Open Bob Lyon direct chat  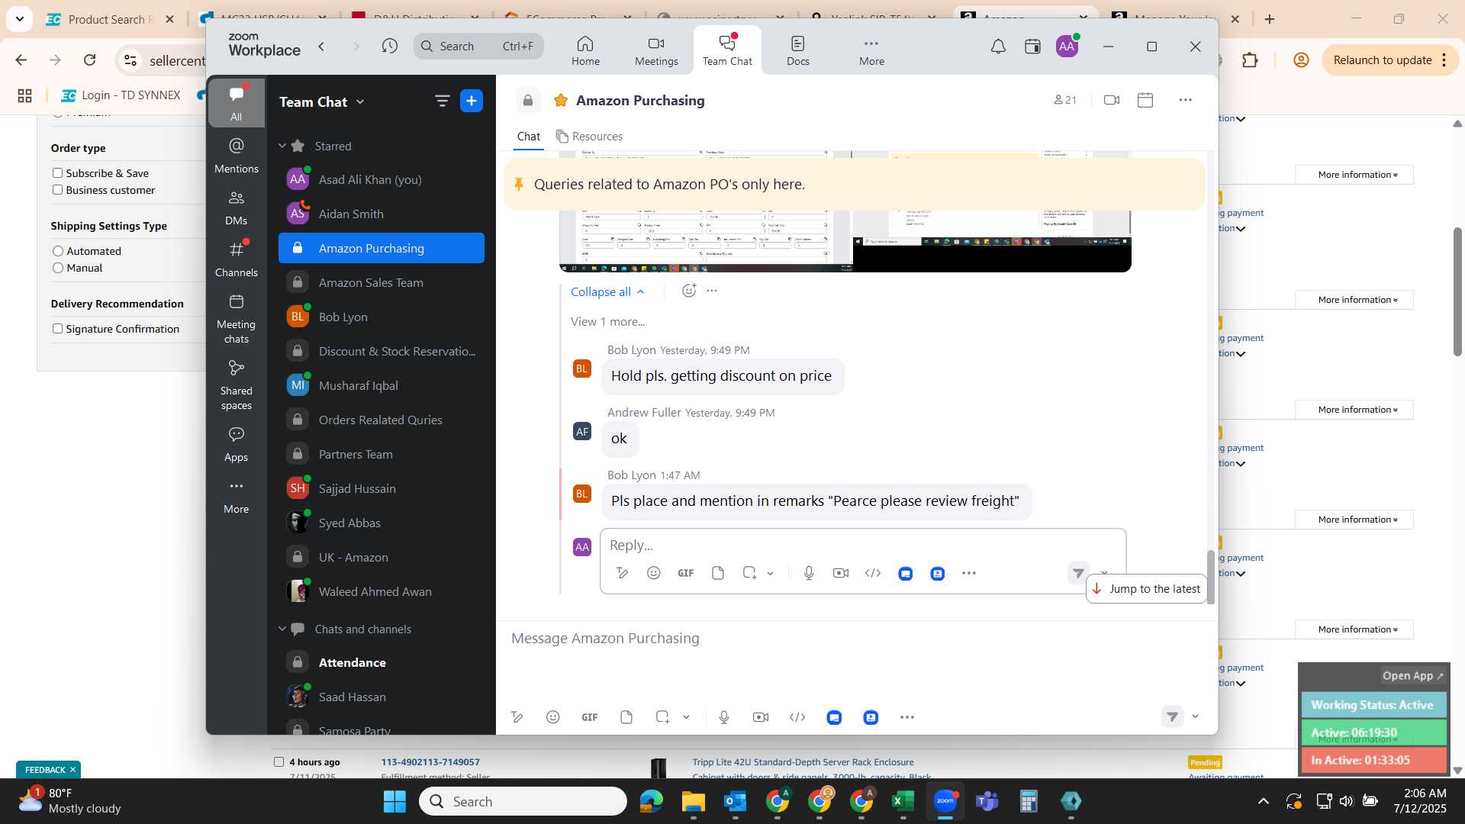coord(382,317)
